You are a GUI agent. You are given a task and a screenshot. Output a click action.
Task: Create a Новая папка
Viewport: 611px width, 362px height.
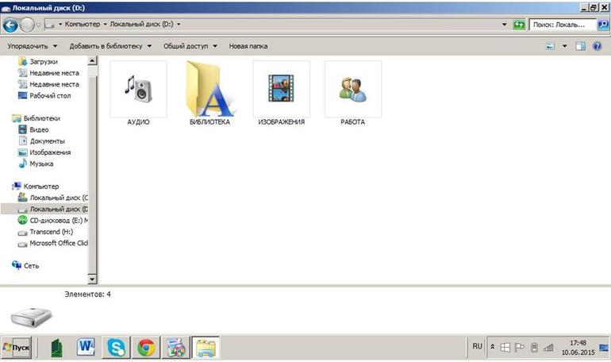[x=248, y=46]
